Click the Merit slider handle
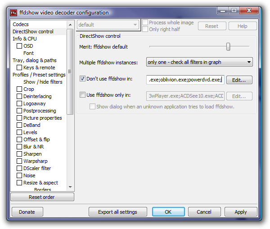Screen dimensions: 270x229 [228, 46]
